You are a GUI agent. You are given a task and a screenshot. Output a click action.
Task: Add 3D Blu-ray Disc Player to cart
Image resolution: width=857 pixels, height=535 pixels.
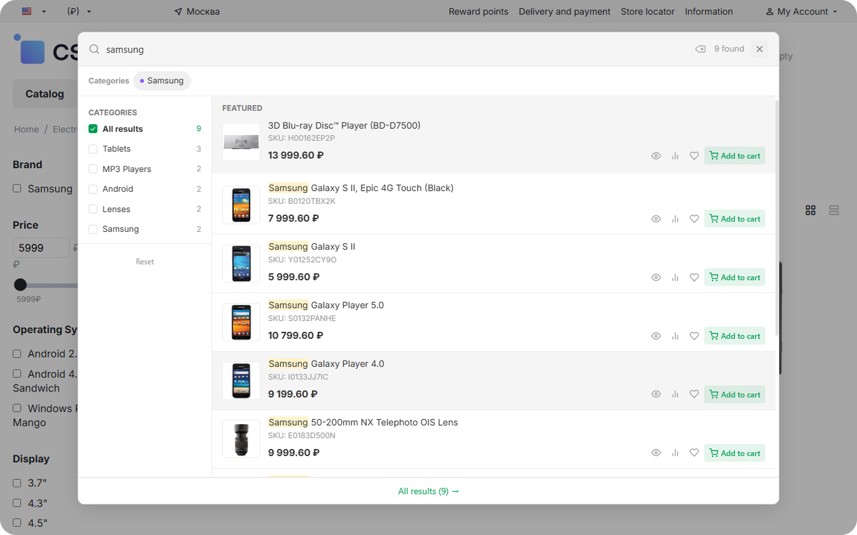(734, 156)
